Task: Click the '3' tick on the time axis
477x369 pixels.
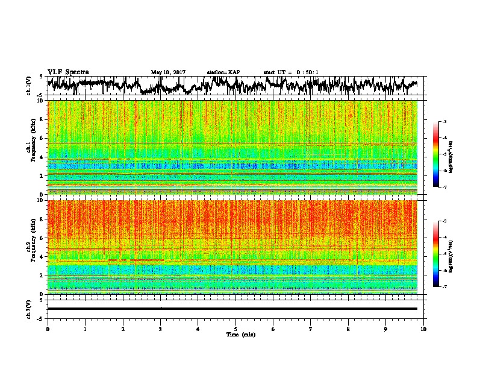Action: pyautogui.click(x=160, y=329)
